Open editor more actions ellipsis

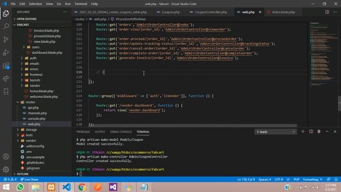point(335,12)
